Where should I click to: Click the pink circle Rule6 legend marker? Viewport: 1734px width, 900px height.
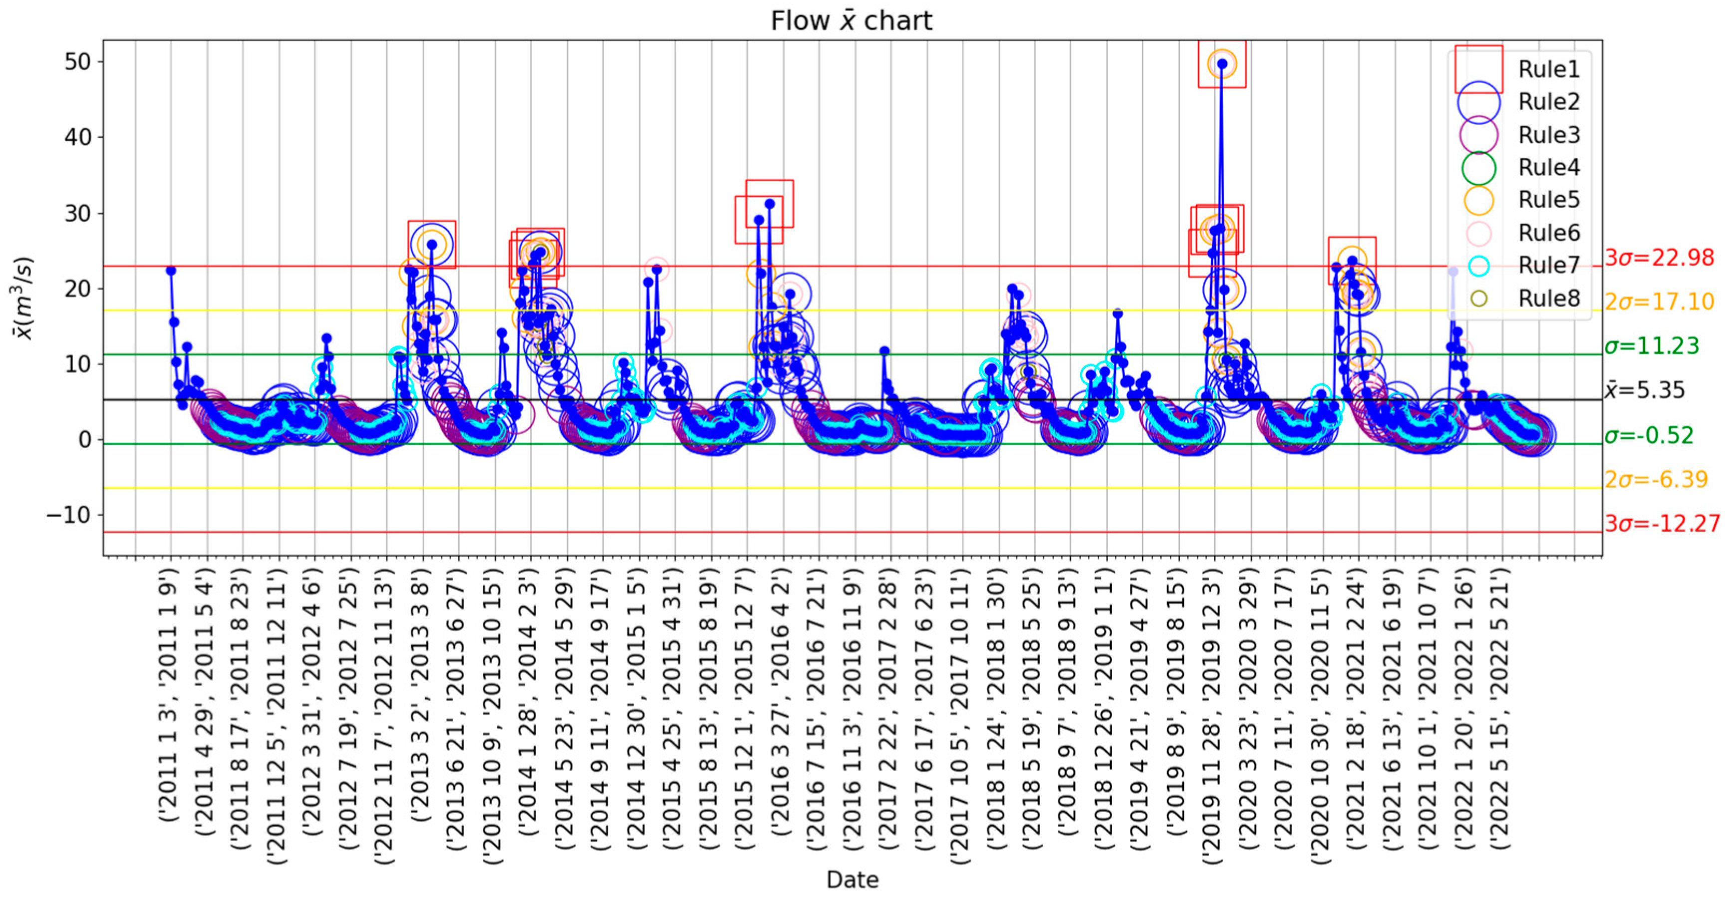(1478, 233)
